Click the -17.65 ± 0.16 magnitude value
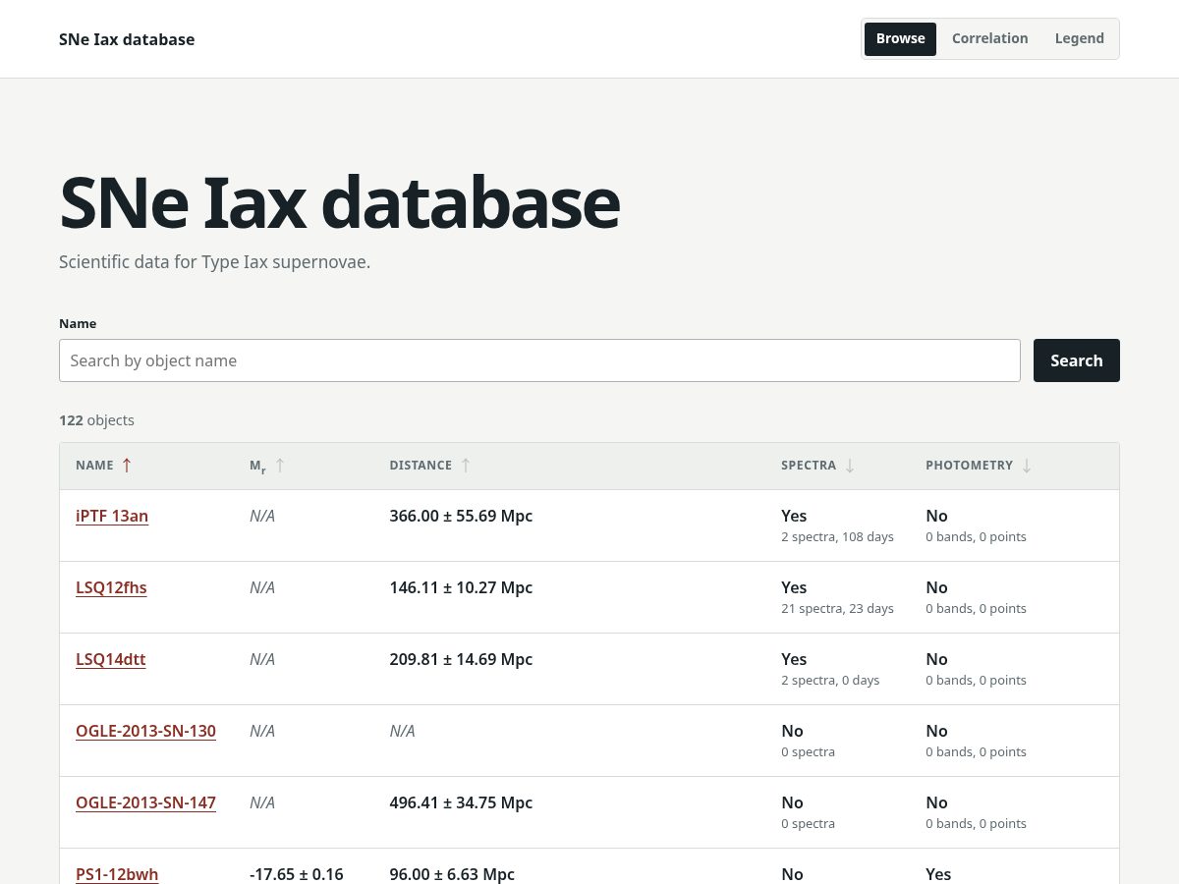Image resolution: width=1179 pixels, height=884 pixels. coord(297,874)
